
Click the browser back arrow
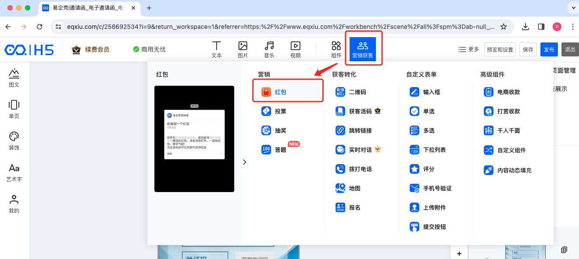(8, 27)
